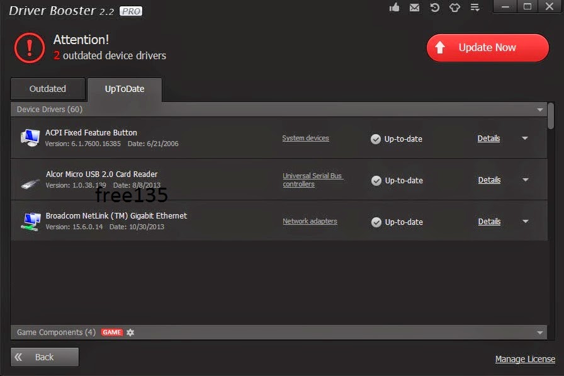Switch to the Outdated tab

pyautogui.click(x=48, y=89)
